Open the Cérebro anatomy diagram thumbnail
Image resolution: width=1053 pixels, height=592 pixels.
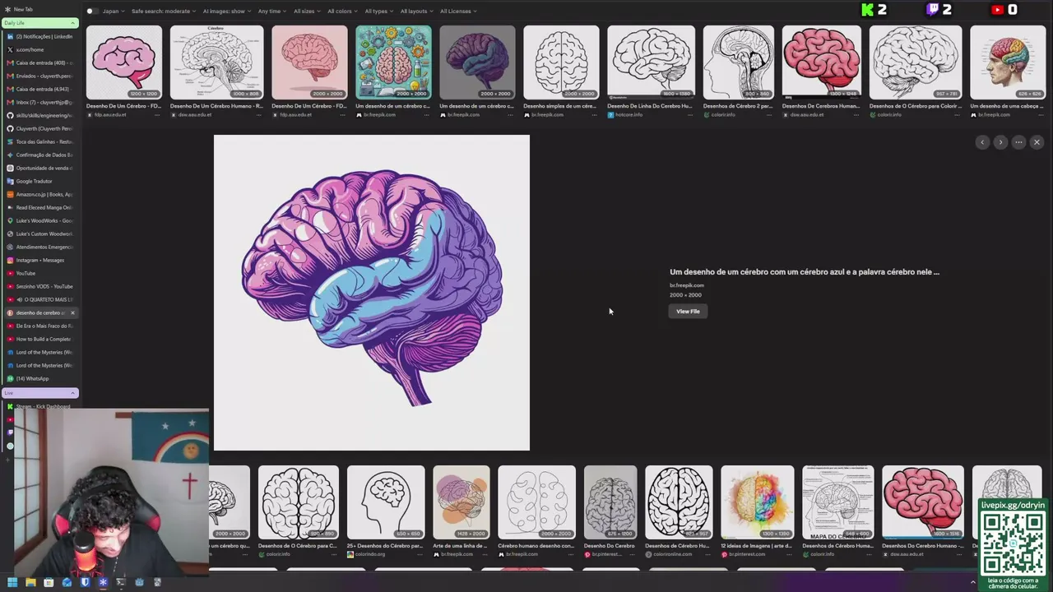click(216, 62)
